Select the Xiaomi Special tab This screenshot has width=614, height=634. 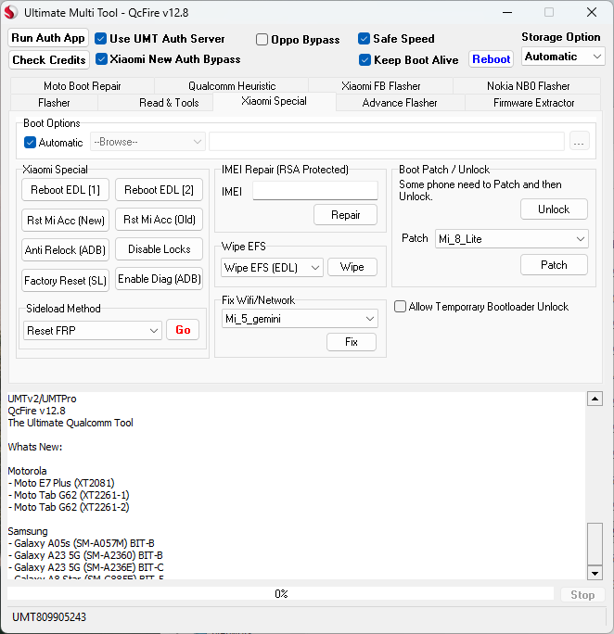(274, 101)
